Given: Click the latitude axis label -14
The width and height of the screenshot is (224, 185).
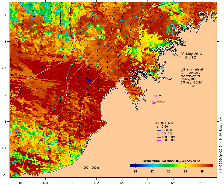Looking at the screenshot, I should pos(4,15).
